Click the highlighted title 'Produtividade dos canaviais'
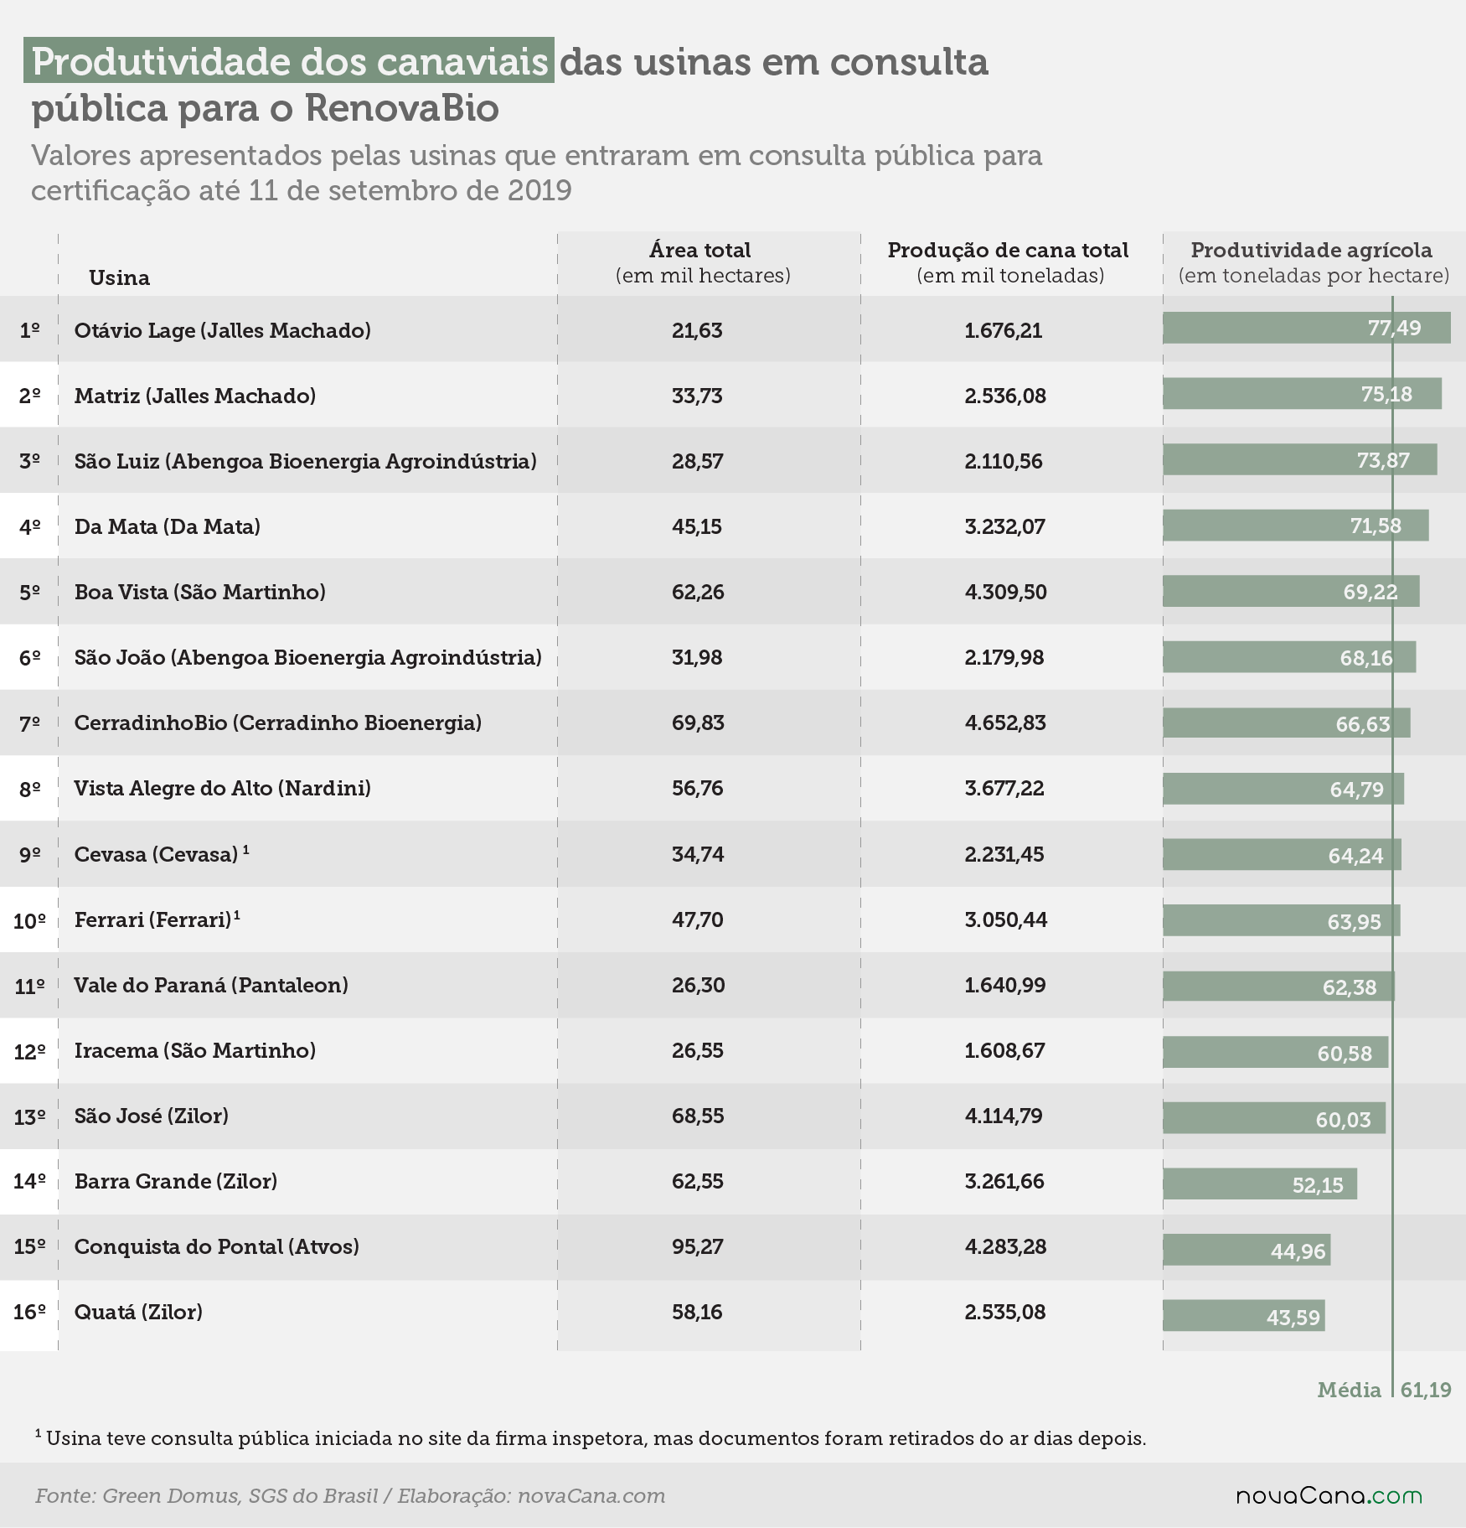Image resolution: width=1466 pixels, height=1528 pixels. point(289,60)
